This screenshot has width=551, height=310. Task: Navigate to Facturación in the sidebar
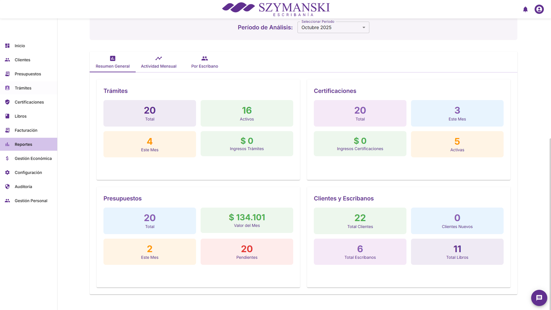[26, 131]
